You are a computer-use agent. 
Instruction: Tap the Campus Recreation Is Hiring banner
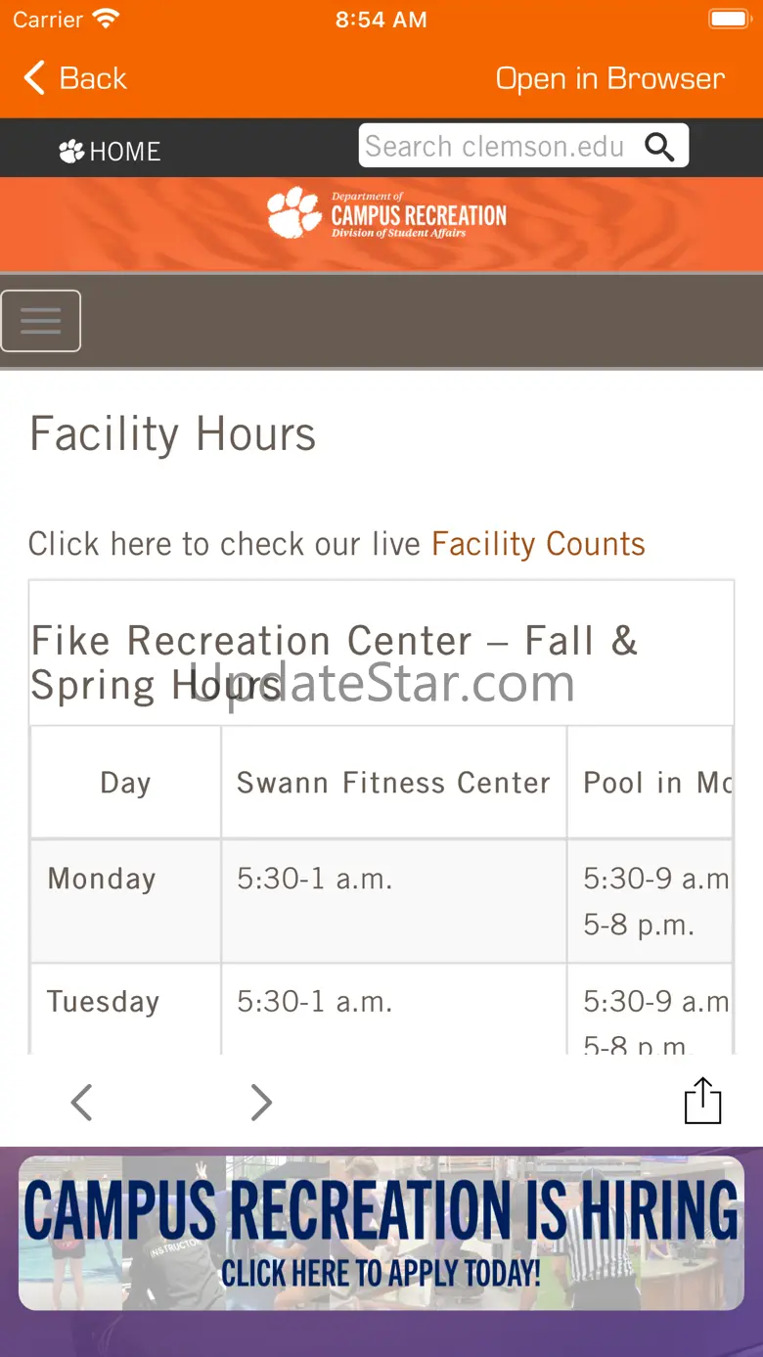381,1233
